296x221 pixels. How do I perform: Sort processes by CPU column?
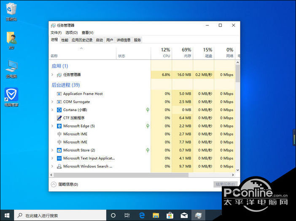161,53
